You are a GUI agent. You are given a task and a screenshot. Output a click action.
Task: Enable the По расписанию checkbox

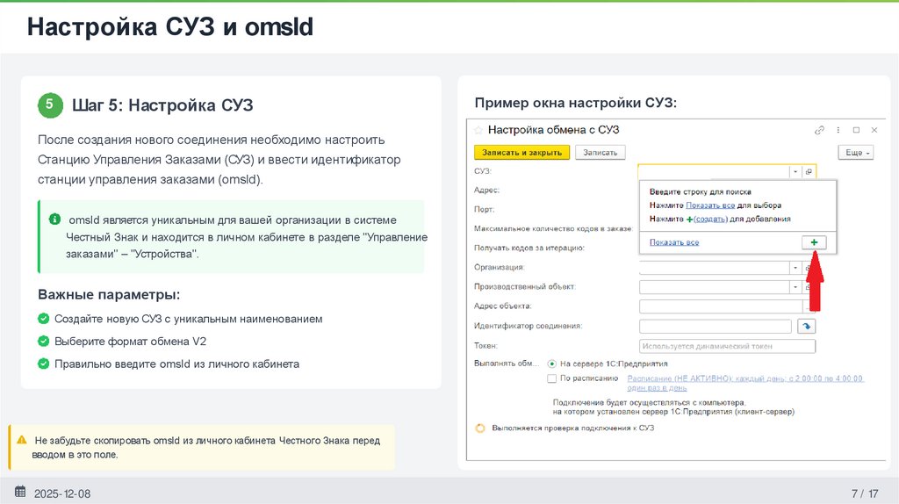(x=551, y=378)
